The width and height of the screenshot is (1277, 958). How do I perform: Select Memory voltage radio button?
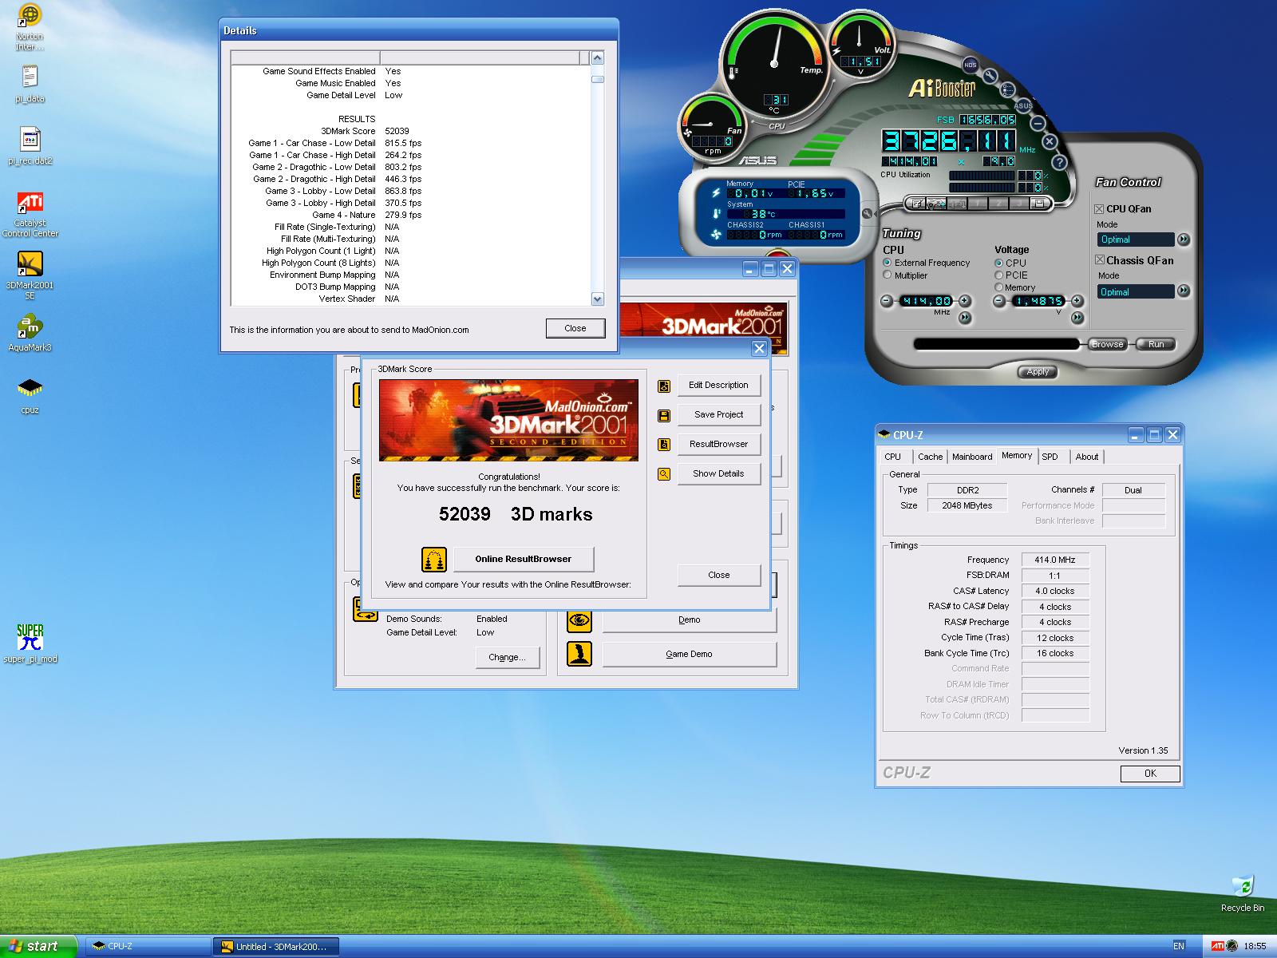coord(998,287)
